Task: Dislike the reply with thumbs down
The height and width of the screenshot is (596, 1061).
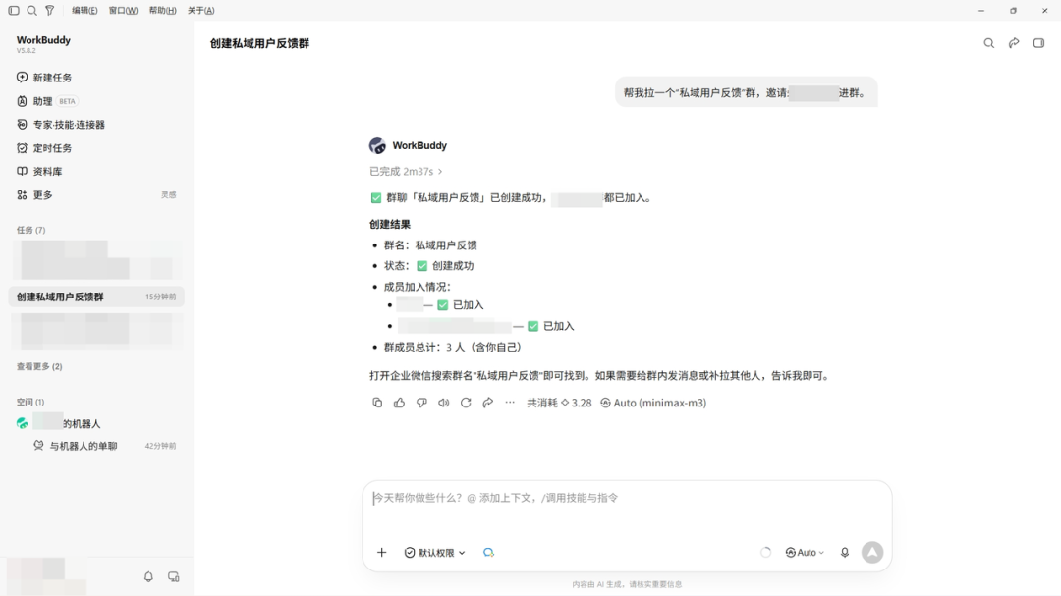Action: click(421, 403)
